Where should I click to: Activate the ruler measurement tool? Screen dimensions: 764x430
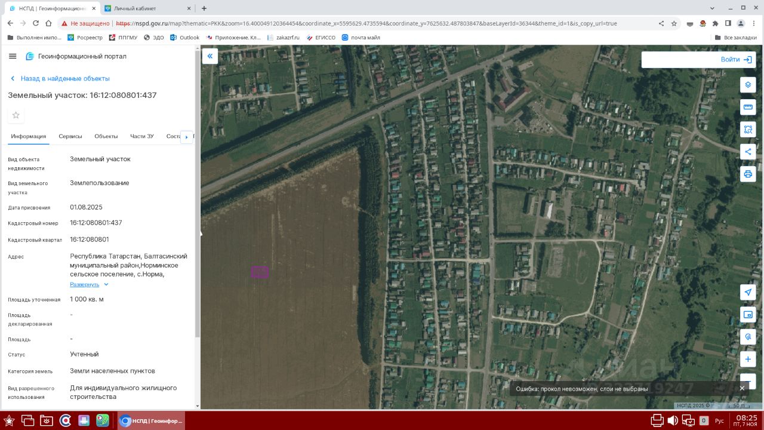tap(748, 107)
